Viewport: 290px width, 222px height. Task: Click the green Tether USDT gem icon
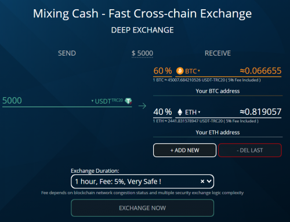[128, 101]
